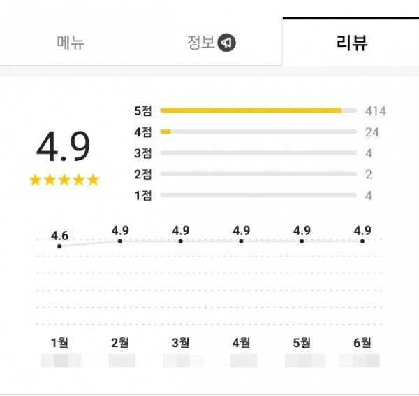Screen dimensions: 419x396
Task: Select the 4월 month label
Action: point(241,343)
